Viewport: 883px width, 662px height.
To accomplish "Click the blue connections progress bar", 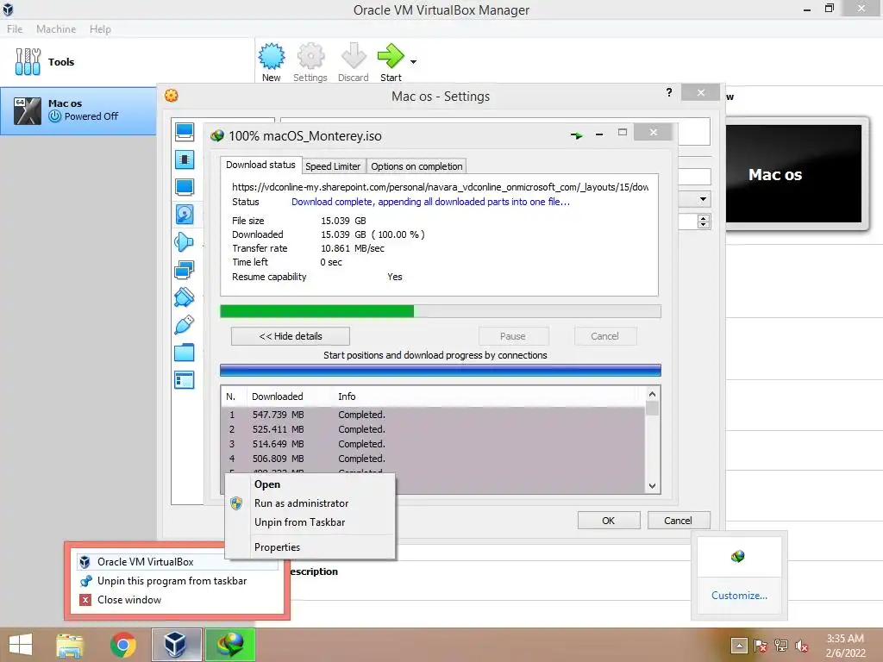I will [x=441, y=370].
